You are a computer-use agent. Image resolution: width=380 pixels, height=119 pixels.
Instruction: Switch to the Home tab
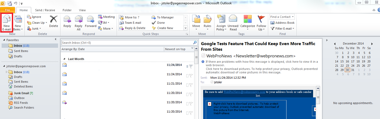[x=24, y=10]
